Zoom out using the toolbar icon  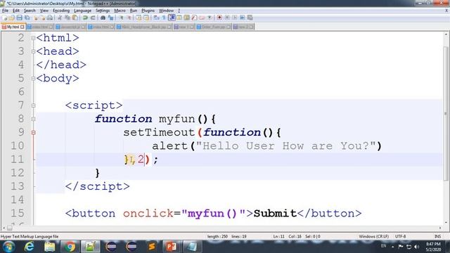[129, 18]
